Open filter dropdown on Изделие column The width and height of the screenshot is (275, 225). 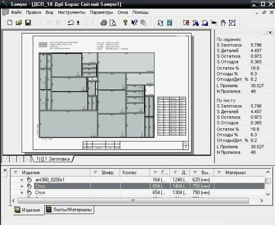coord(15,172)
